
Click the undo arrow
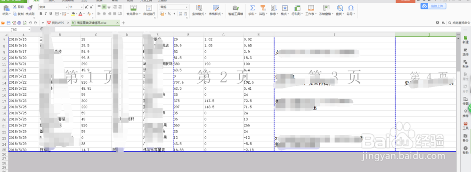(x=30, y=23)
